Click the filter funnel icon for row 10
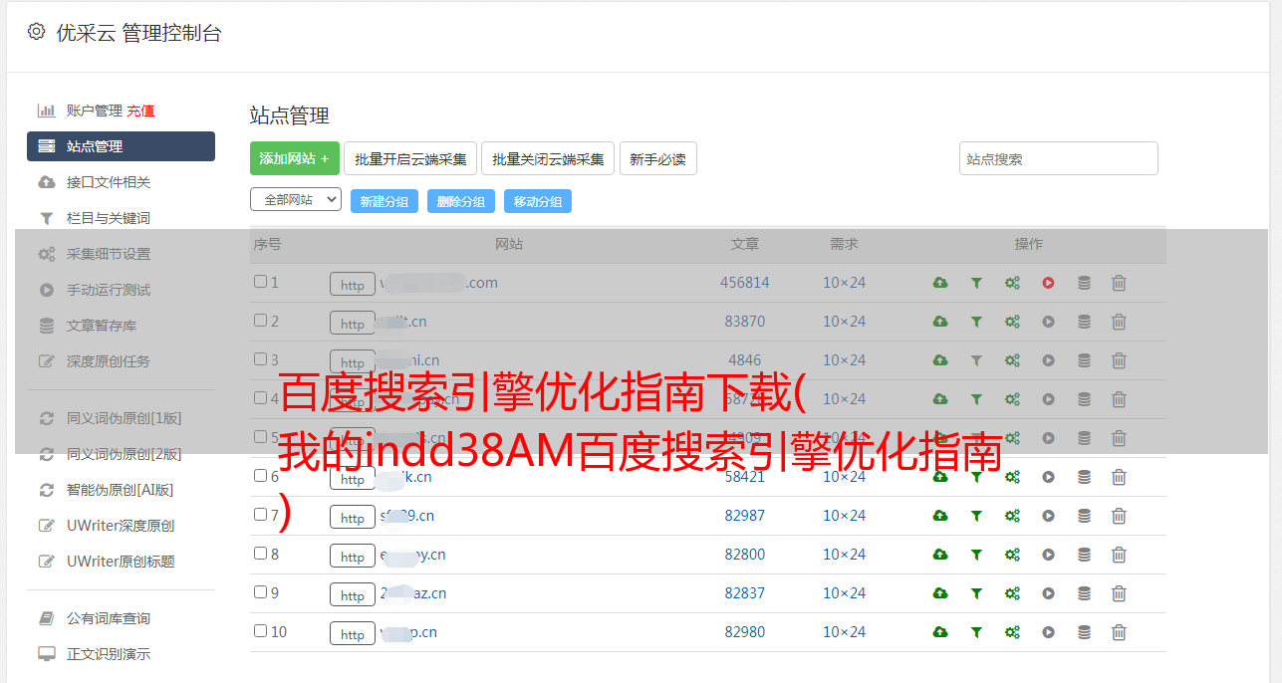Viewport: 1282px width, 683px height. [x=976, y=632]
